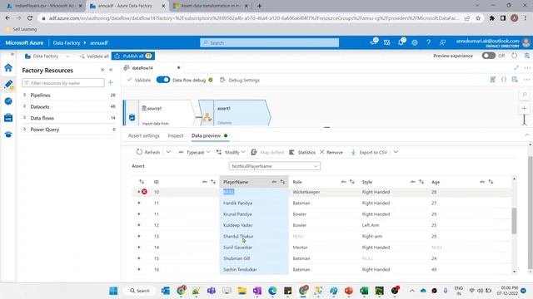Screen dimensions: 533x299
Task: Open the Learning center graduation cap icon
Action: 8,135
